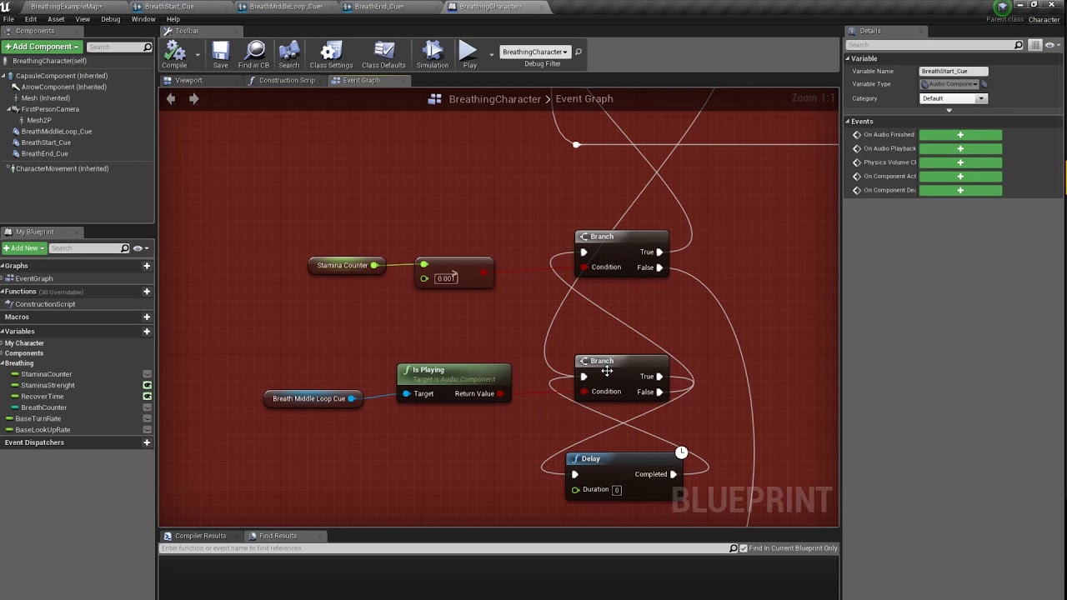The height and width of the screenshot is (600, 1067).
Task: Add new event dispatcher with plus icon
Action: [147, 442]
